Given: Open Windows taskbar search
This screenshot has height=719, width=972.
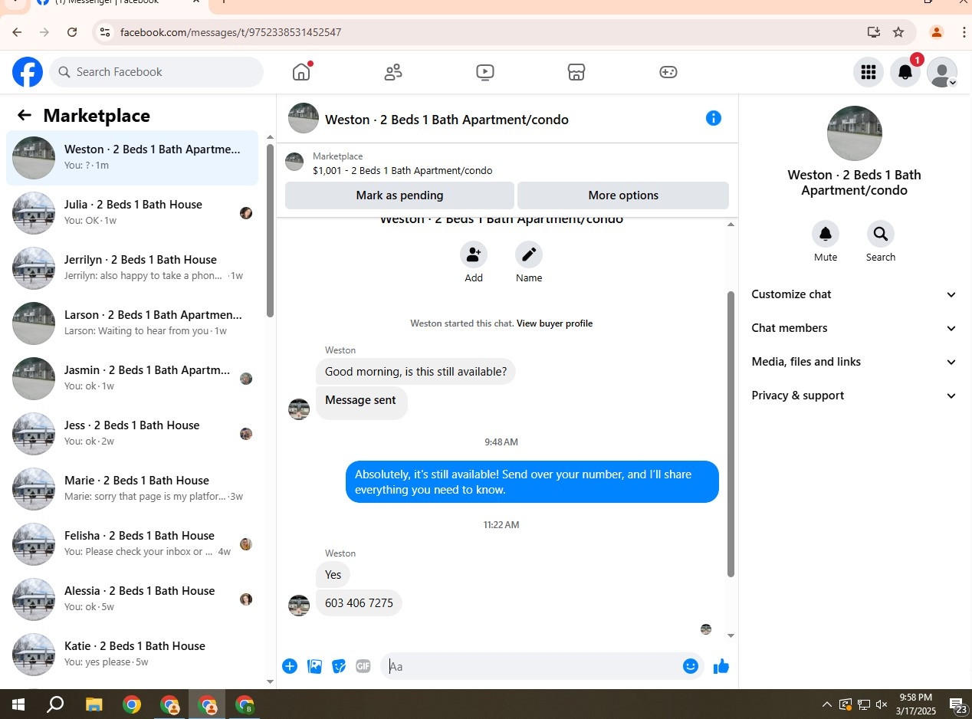Looking at the screenshot, I should click(x=55, y=704).
